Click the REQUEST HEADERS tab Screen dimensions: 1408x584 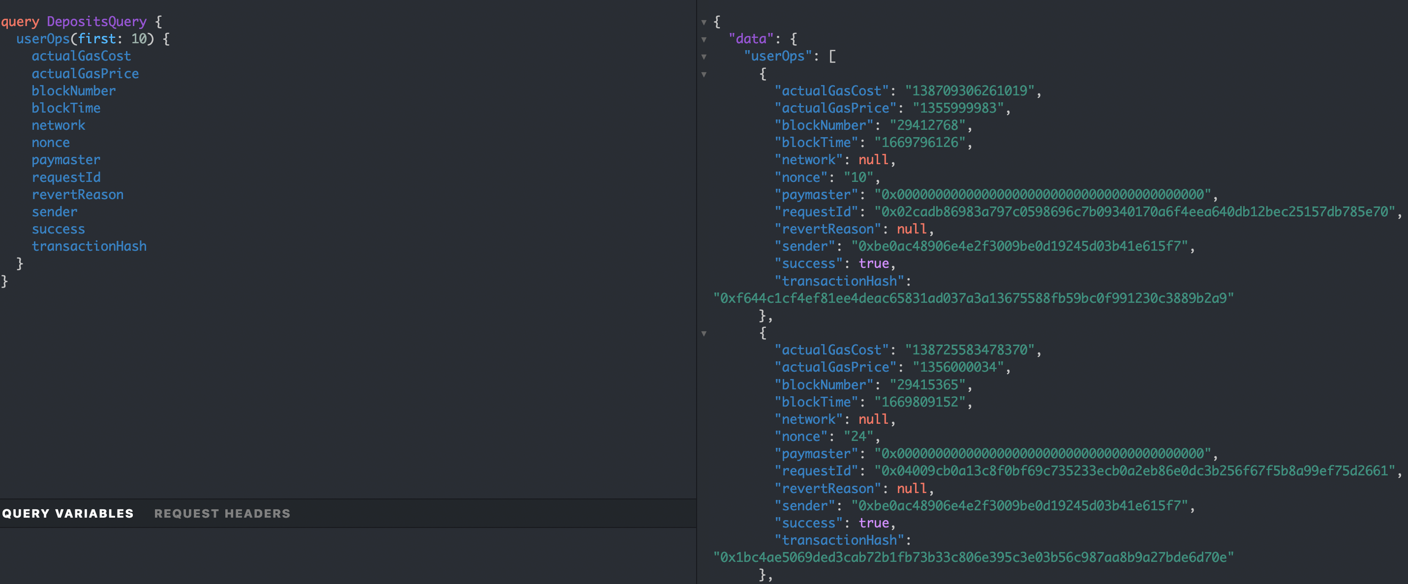coord(222,512)
